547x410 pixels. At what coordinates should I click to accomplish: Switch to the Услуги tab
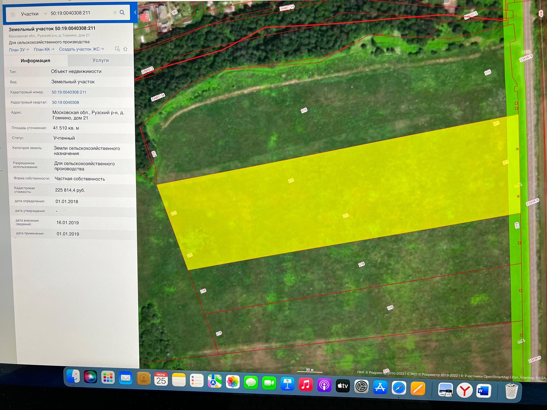(101, 60)
